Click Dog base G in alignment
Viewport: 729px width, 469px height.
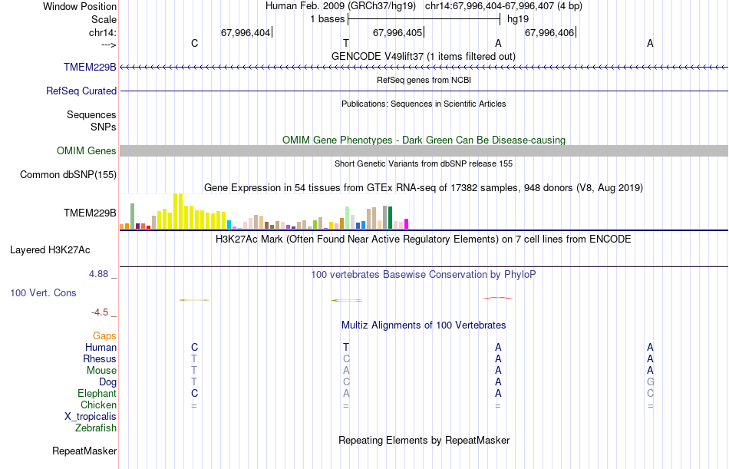(650, 381)
